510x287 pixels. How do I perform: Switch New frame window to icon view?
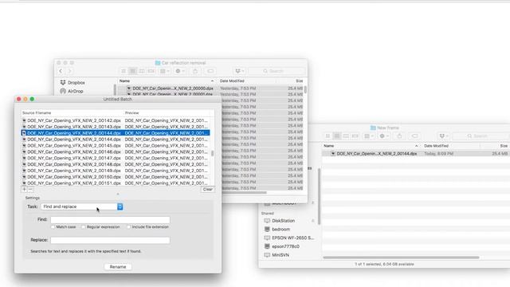coord(328,136)
